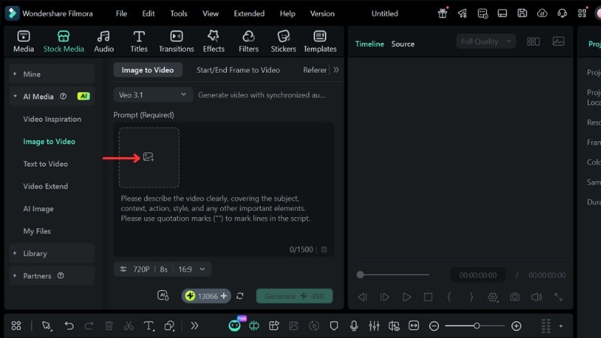Screen dimensions: 601x338
Task: Open the Filters panel
Action: pyautogui.click(x=249, y=41)
